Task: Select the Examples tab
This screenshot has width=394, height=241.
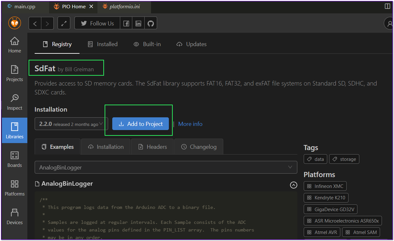Action: pyautogui.click(x=58, y=147)
